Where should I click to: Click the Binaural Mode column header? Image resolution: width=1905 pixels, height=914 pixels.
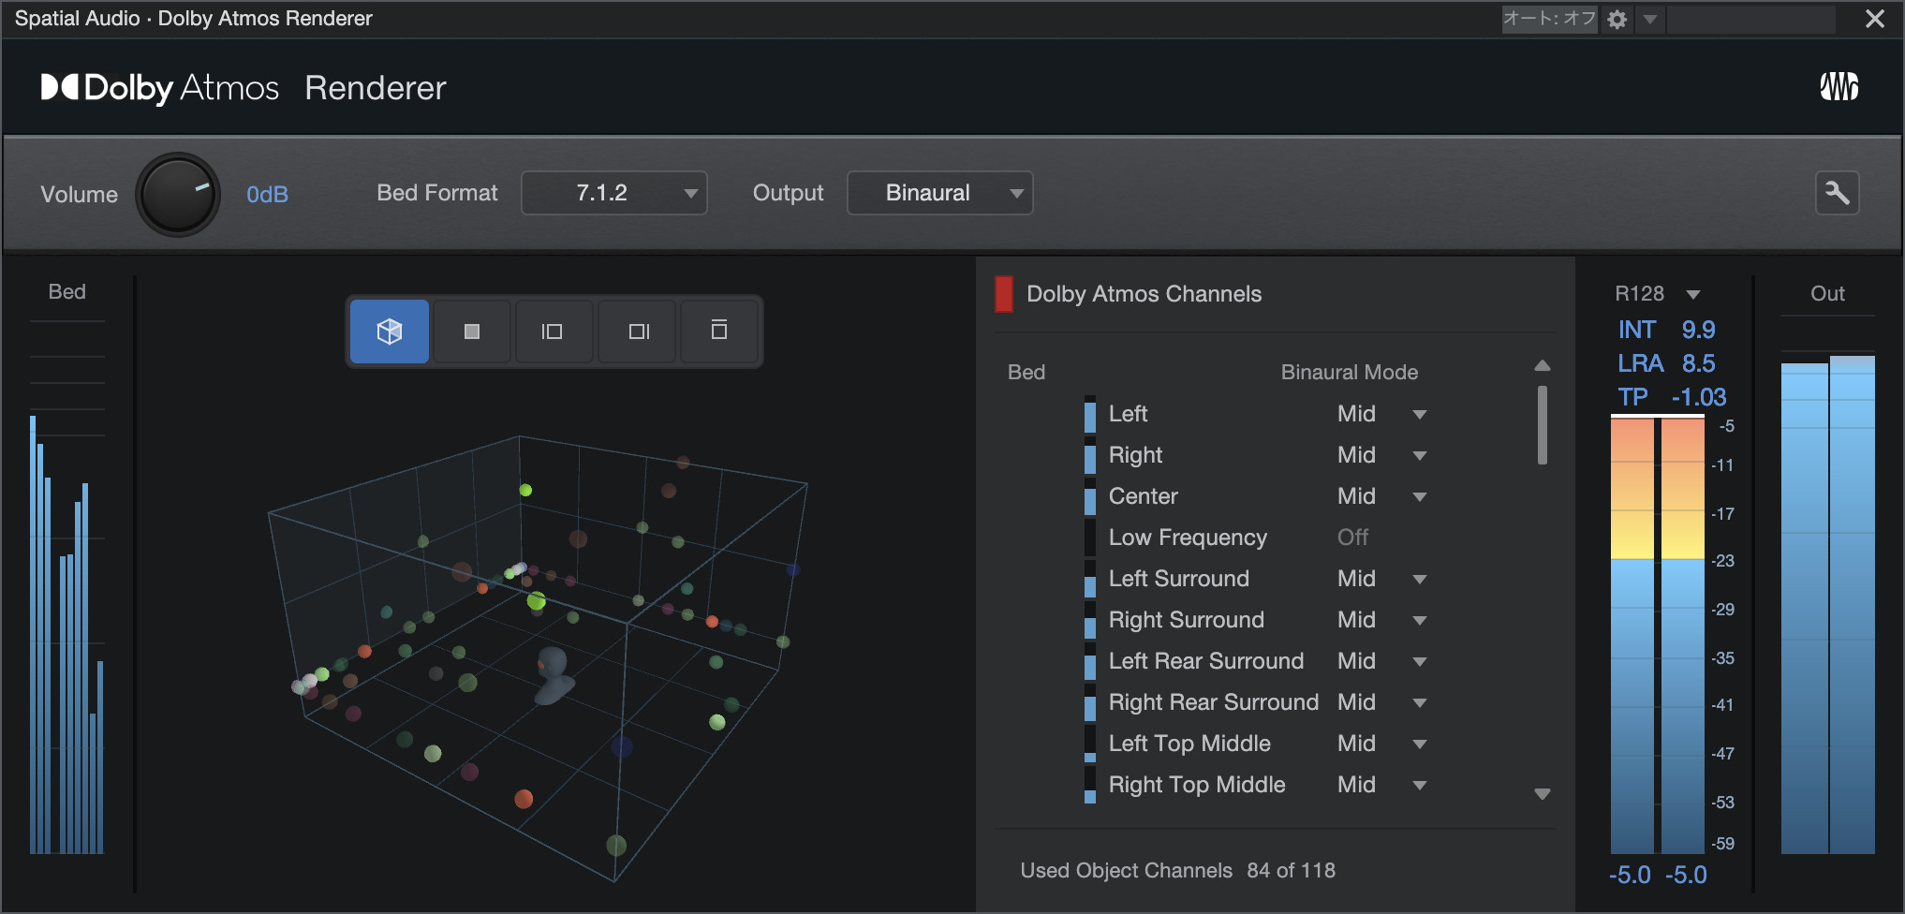point(1350,373)
